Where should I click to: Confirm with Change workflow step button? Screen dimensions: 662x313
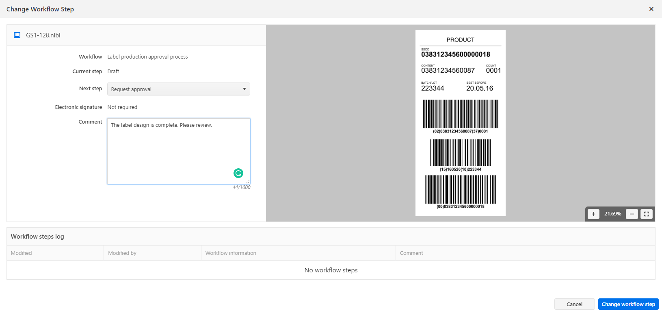click(628, 304)
